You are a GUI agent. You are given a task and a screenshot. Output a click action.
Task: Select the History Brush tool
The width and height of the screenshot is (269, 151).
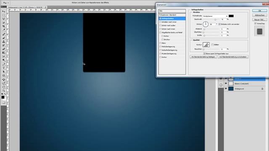pos(4,45)
